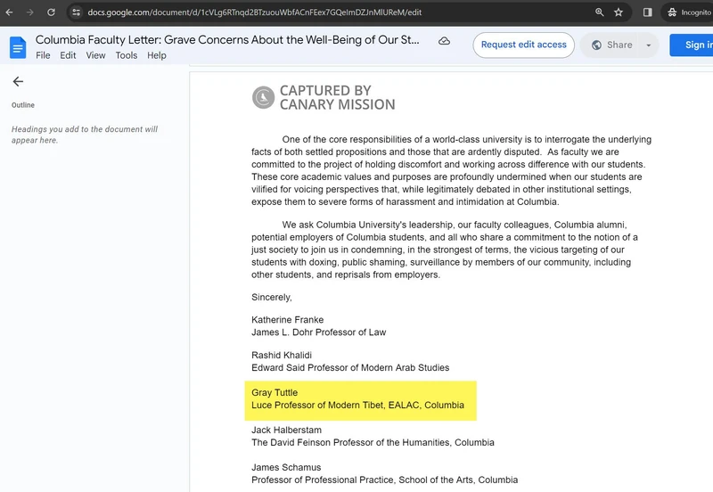Open the Edit menu

pos(69,55)
